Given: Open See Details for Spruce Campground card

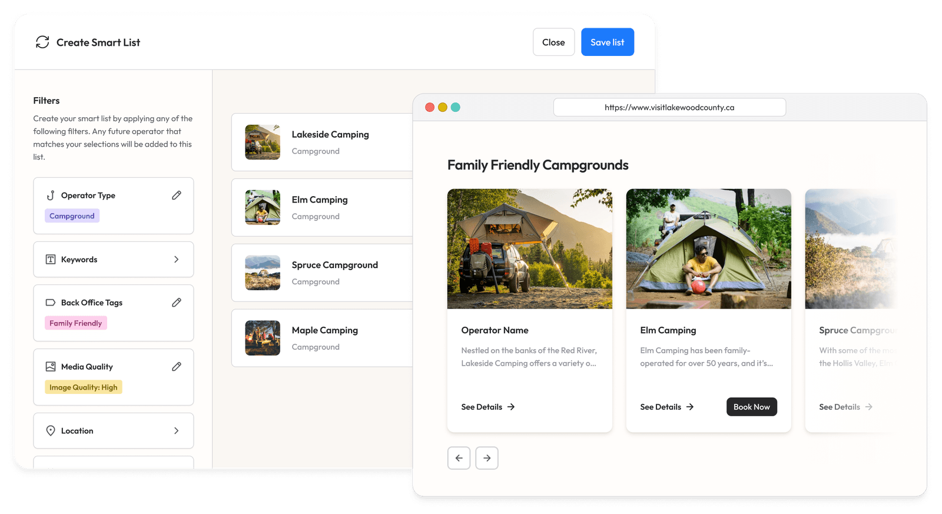Looking at the screenshot, I should [x=846, y=407].
